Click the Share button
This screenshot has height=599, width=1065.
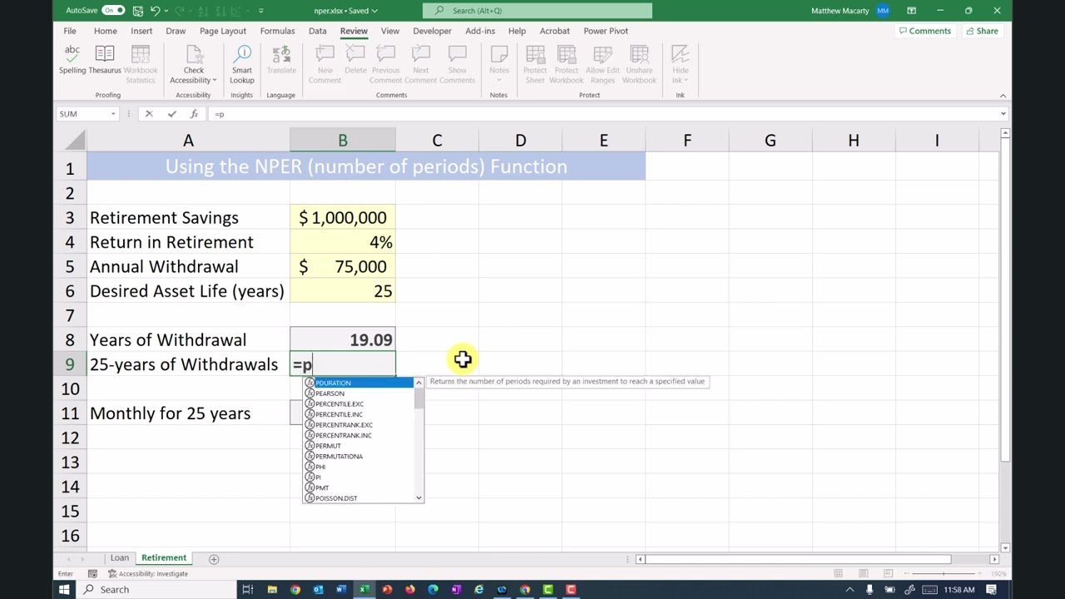click(982, 31)
